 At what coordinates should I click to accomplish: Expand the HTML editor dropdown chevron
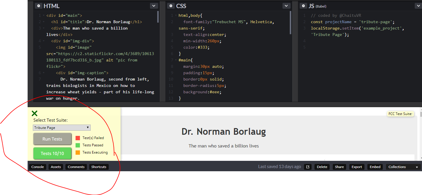[x=154, y=6]
